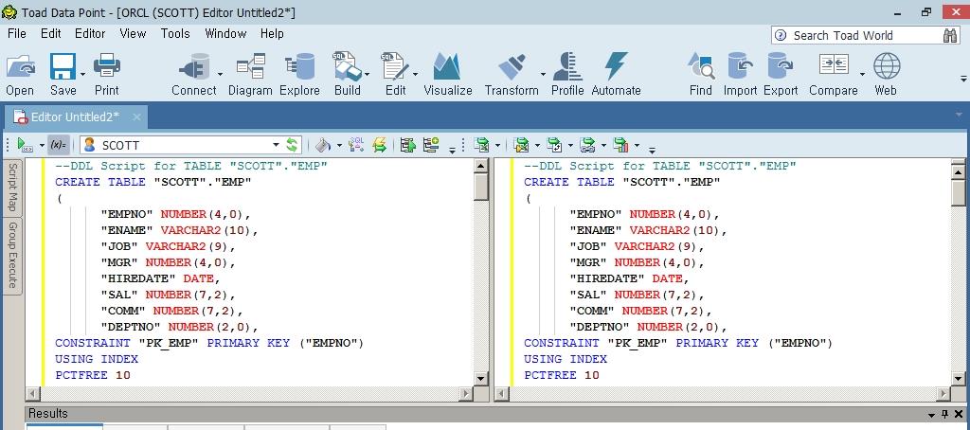
Task: Expand the Connect dropdown arrow
Action: (220, 74)
